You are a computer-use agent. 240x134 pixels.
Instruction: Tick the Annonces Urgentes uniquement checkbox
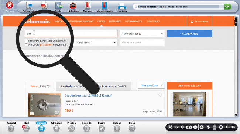26,45
